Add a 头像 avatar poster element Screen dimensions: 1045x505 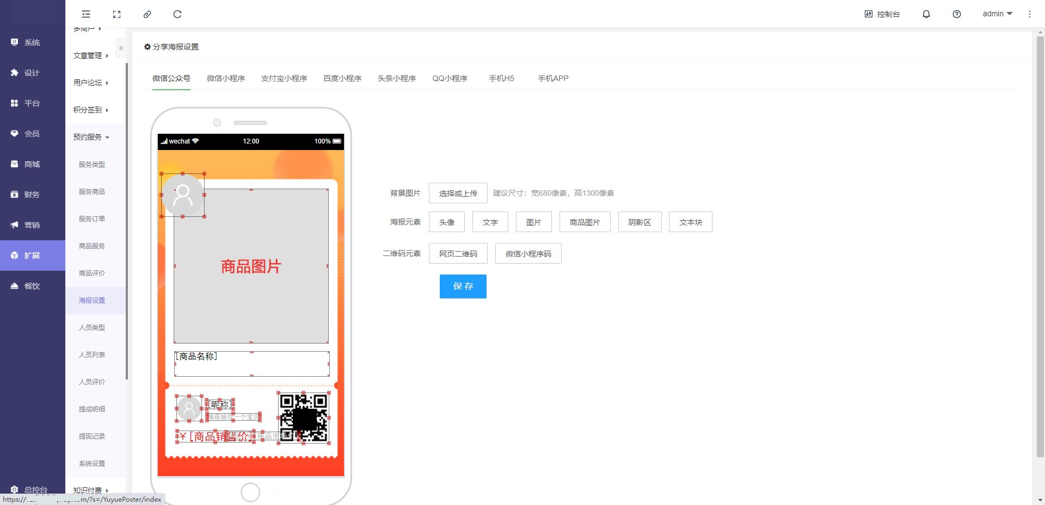pyautogui.click(x=446, y=222)
